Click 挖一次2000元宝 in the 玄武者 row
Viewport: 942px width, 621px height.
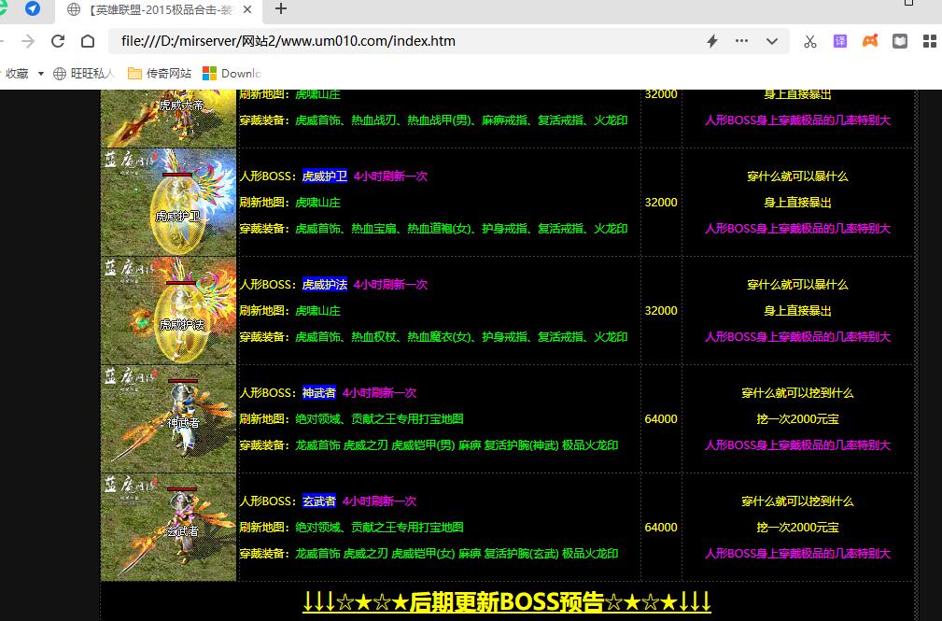tap(797, 528)
